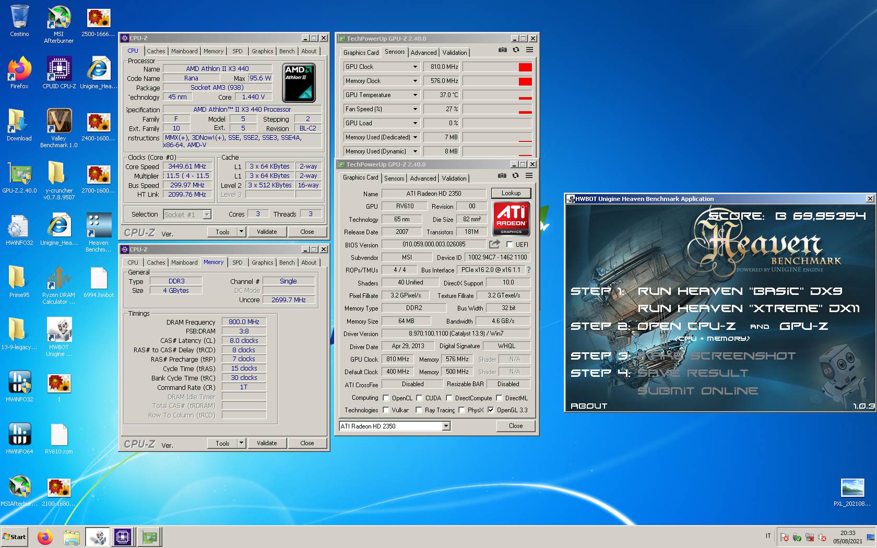The width and height of the screenshot is (877, 548).
Task: Toggle the DirectML checkbox
Action: 499,398
